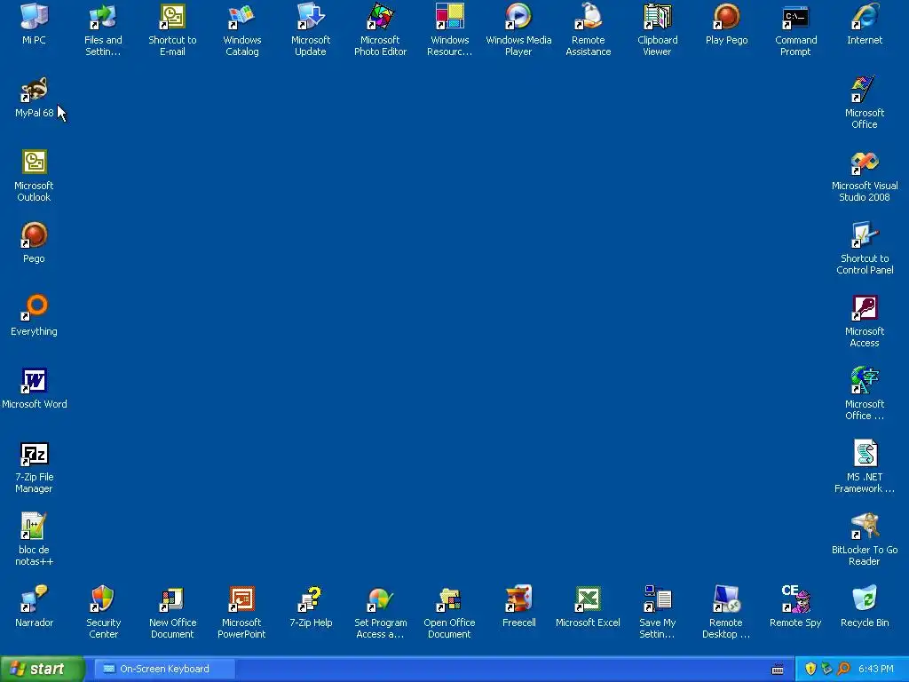This screenshot has width=909, height=682.
Task: Click the orange magnifier tray icon
Action: pyautogui.click(x=843, y=669)
